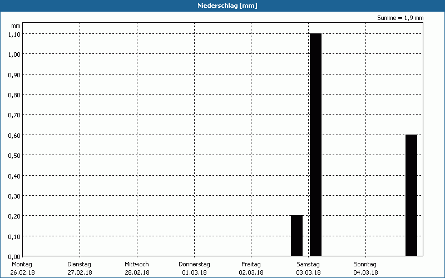Click the date label '03.03.18'
The image size is (445, 278).
(x=309, y=273)
